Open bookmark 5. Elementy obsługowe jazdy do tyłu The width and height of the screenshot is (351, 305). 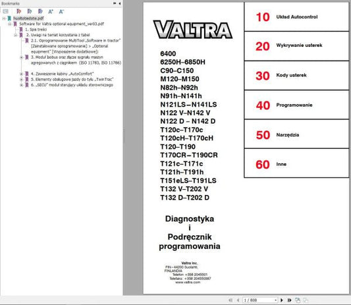pyautogui.click(x=72, y=79)
